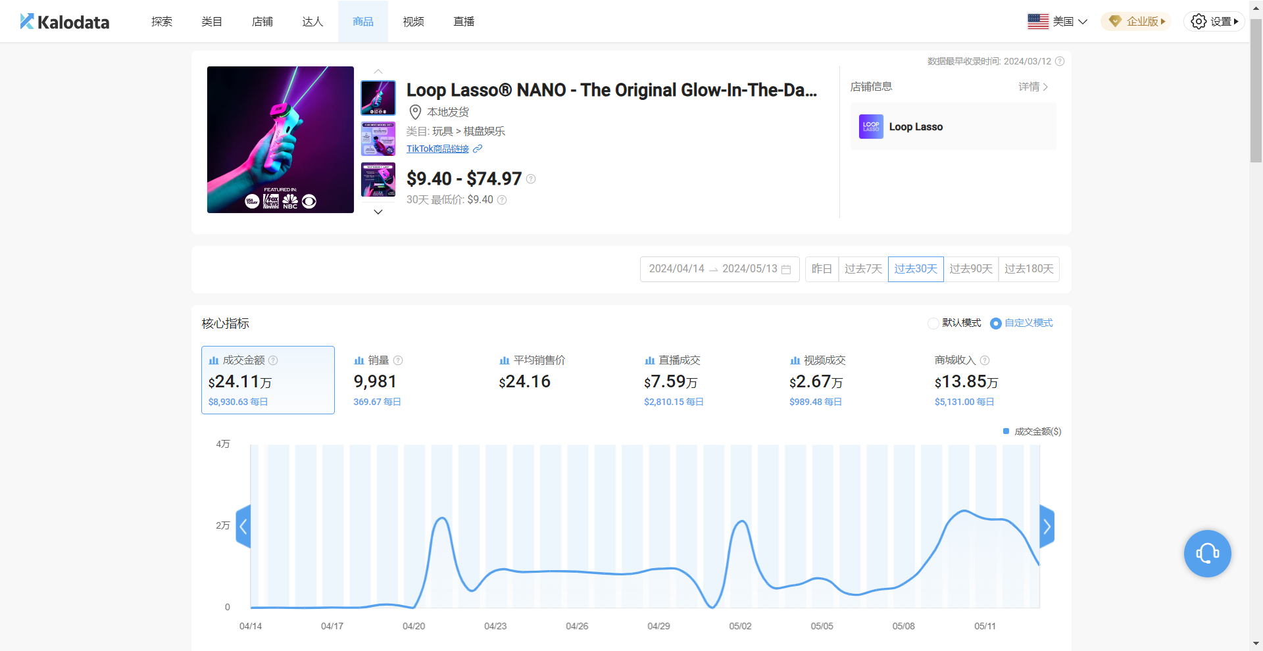Click the TikTok product link chain icon
Viewport: 1263px width, 651px height.
478,149
